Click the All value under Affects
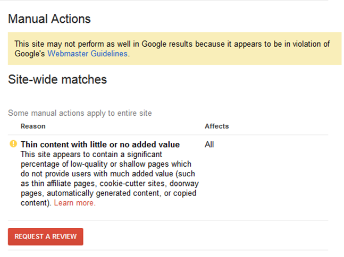Viewport: 344px width, 257px height. (209, 144)
